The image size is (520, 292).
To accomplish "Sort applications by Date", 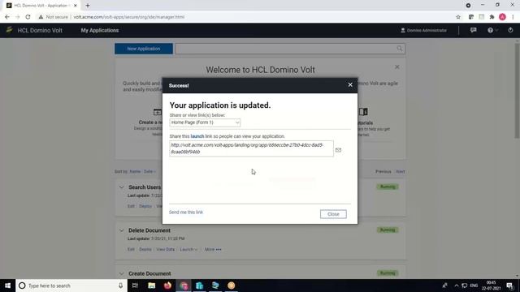I will pyautogui.click(x=149, y=171).
